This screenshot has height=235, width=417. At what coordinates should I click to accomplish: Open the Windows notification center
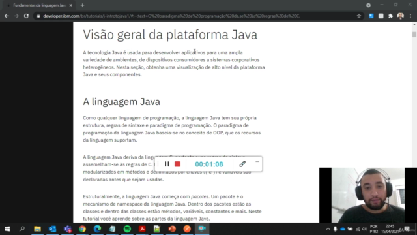tap(407, 229)
